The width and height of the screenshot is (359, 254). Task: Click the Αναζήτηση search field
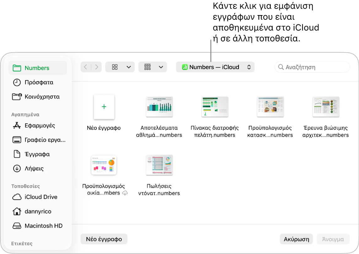tap(312, 67)
